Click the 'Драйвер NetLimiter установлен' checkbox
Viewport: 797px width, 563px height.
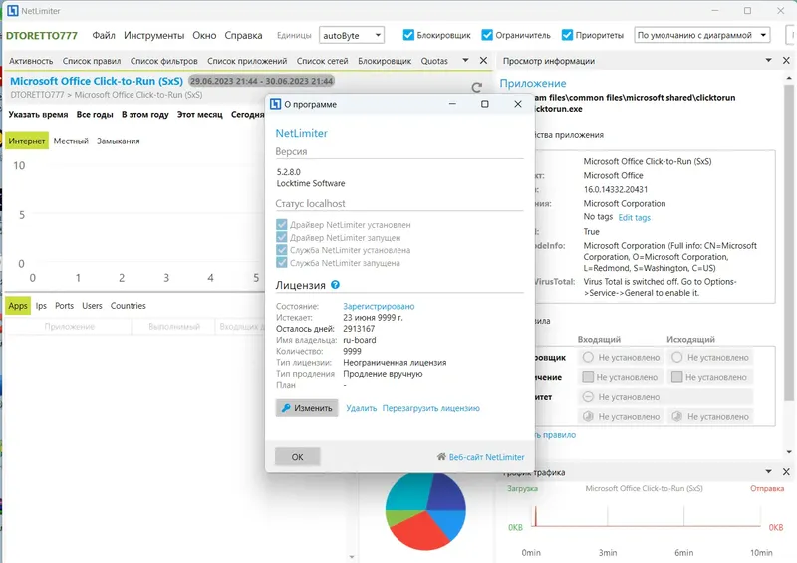(281, 224)
